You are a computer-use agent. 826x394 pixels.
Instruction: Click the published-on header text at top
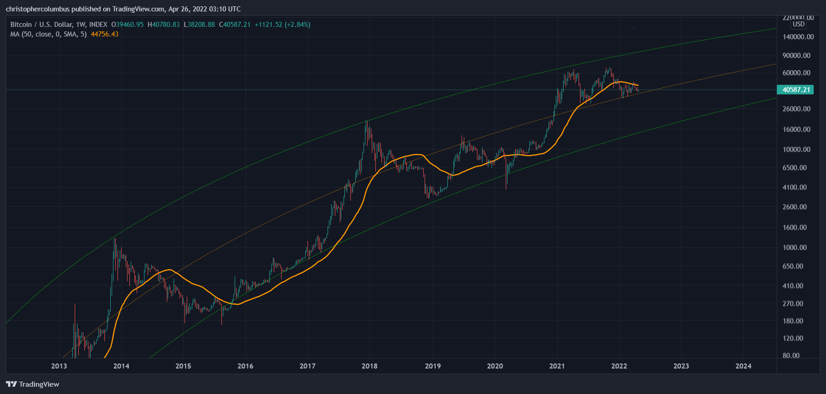coord(123,9)
